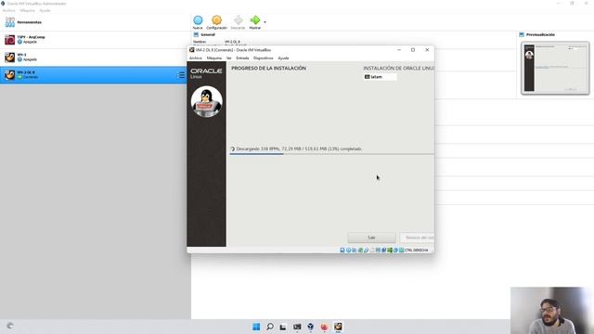Select the running VM-2 OL 8 entry
Screen dimensions: 594x334
point(95,74)
